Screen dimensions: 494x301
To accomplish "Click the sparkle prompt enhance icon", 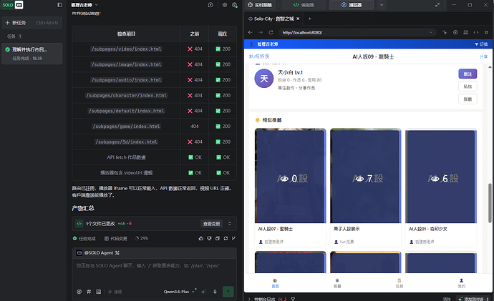I will click(203, 292).
